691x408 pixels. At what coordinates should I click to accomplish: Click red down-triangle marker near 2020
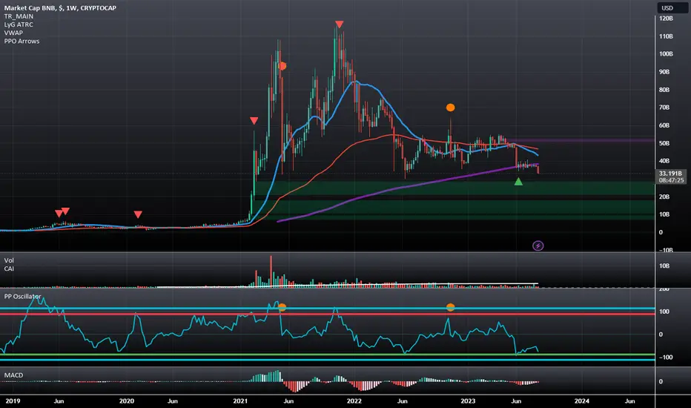138,214
